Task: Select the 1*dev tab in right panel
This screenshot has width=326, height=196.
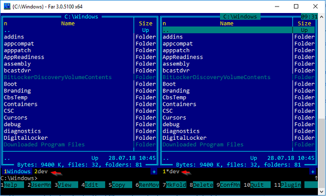Action: point(171,172)
